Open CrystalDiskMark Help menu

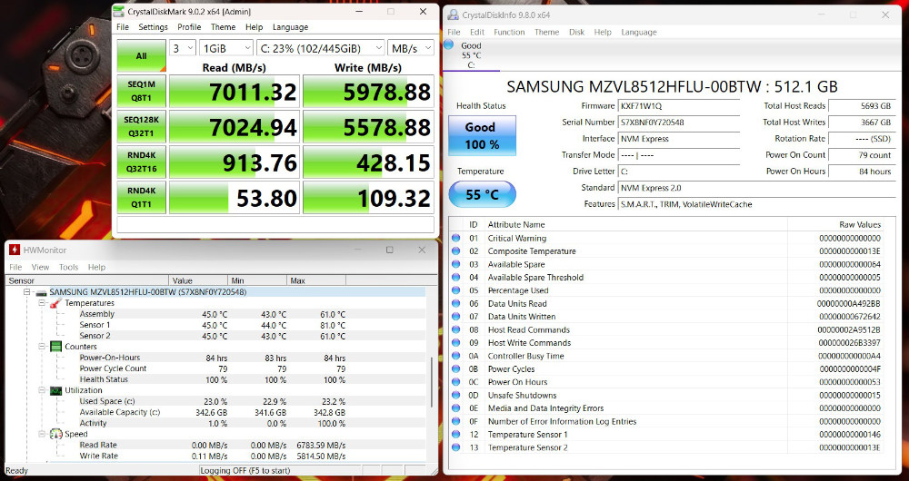coord(254,27)
